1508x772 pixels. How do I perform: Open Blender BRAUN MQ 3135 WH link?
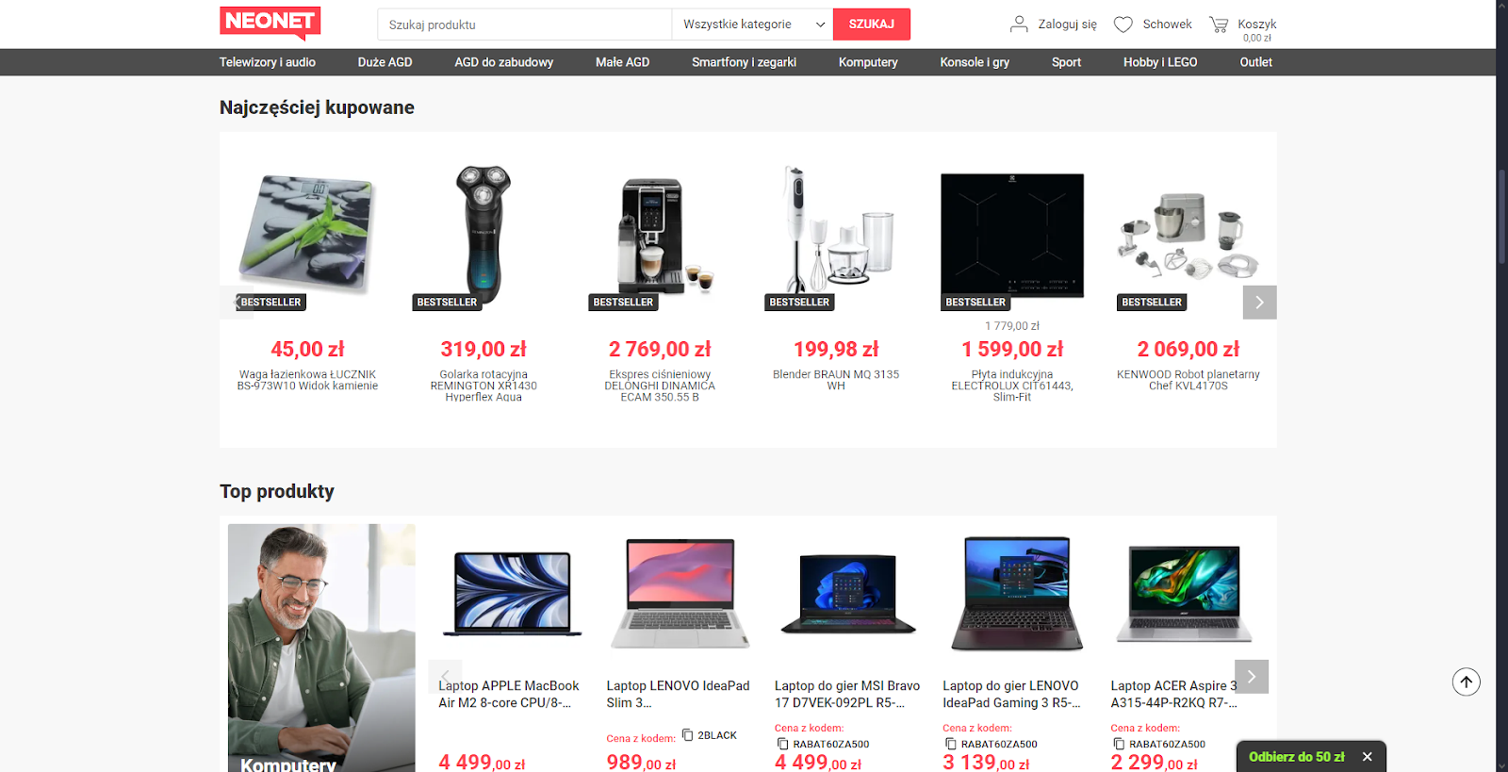[x=836, y=380]
